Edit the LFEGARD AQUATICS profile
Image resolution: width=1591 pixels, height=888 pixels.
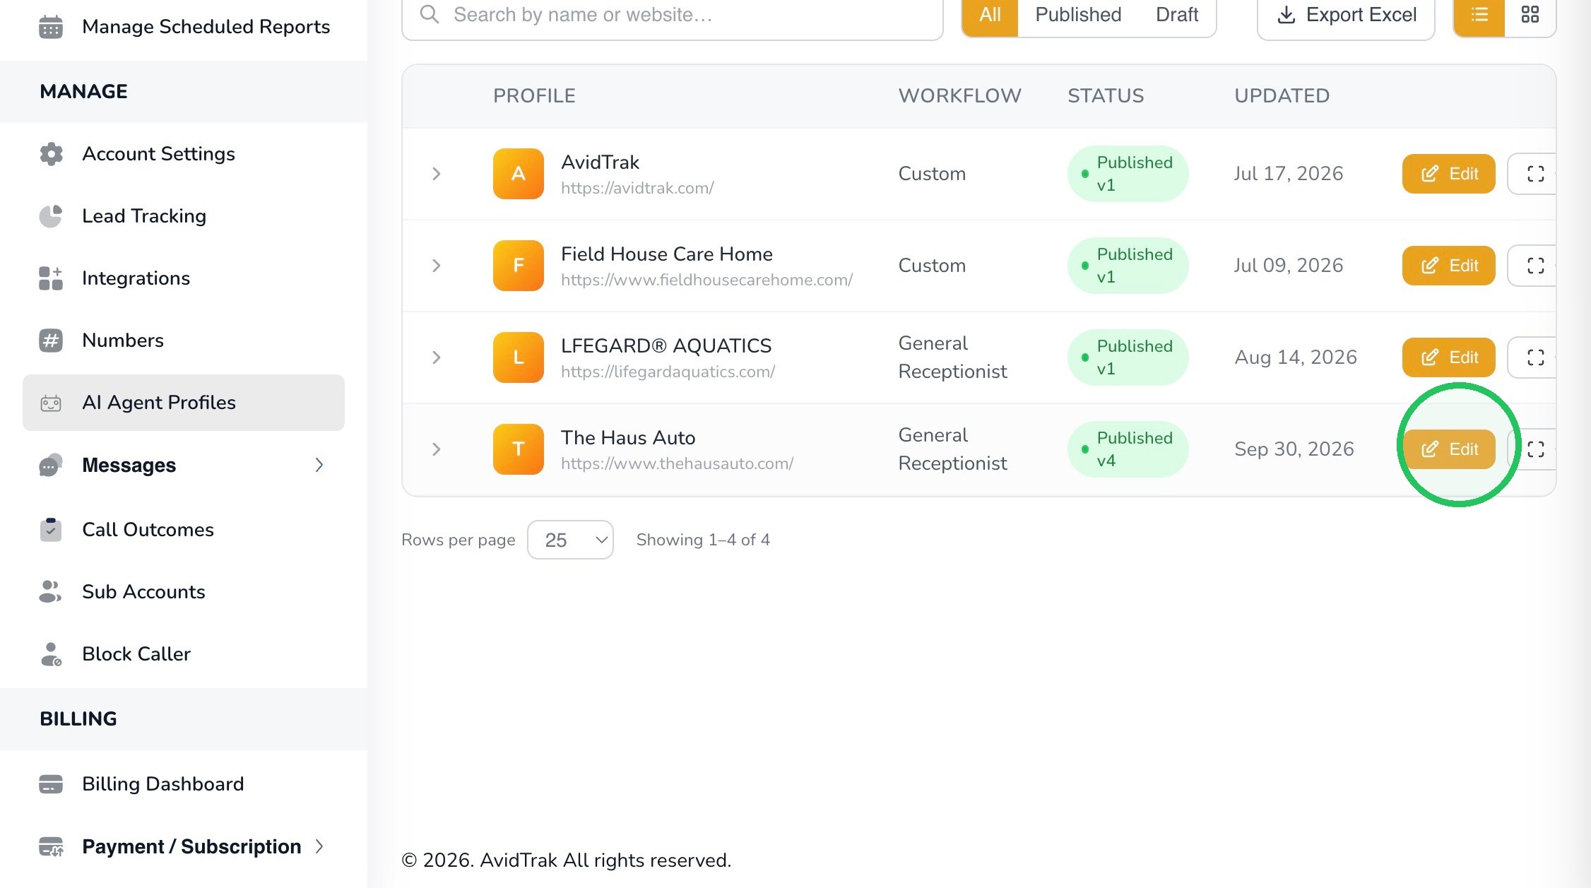1449,357
